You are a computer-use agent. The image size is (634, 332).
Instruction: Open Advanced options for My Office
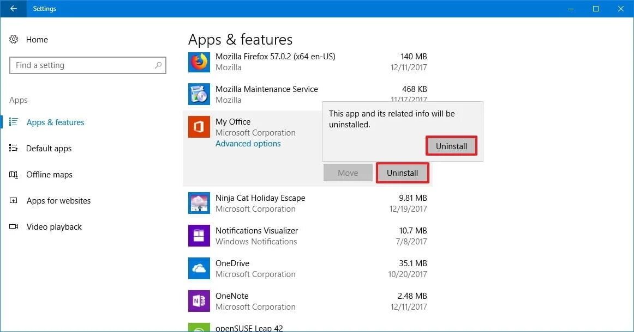[x=248, y=144]
